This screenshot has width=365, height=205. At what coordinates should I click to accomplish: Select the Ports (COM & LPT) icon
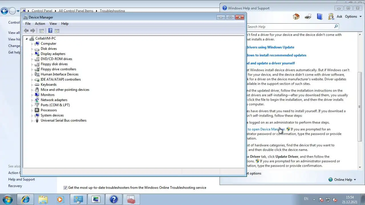click(x=37, y=105)
